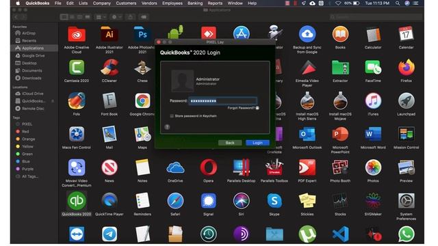This screenshot has width=438, height=246.
Task: Launch Safari browser
Action: click(x=175, y=201)
